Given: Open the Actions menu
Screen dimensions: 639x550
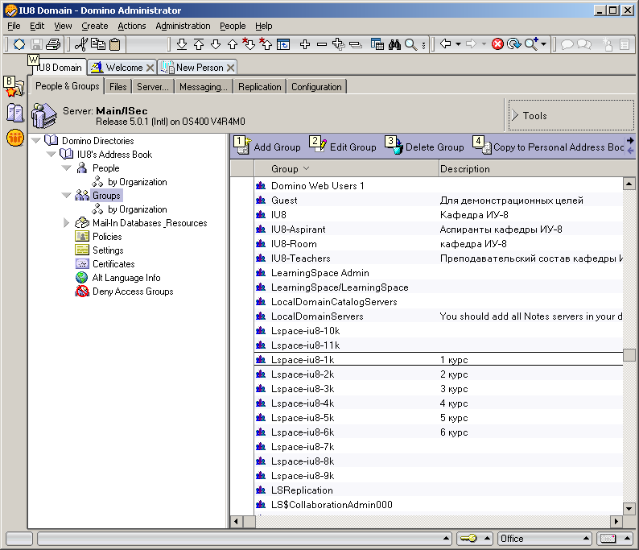Looking at the screenshot, I should (x=132, y=26).
